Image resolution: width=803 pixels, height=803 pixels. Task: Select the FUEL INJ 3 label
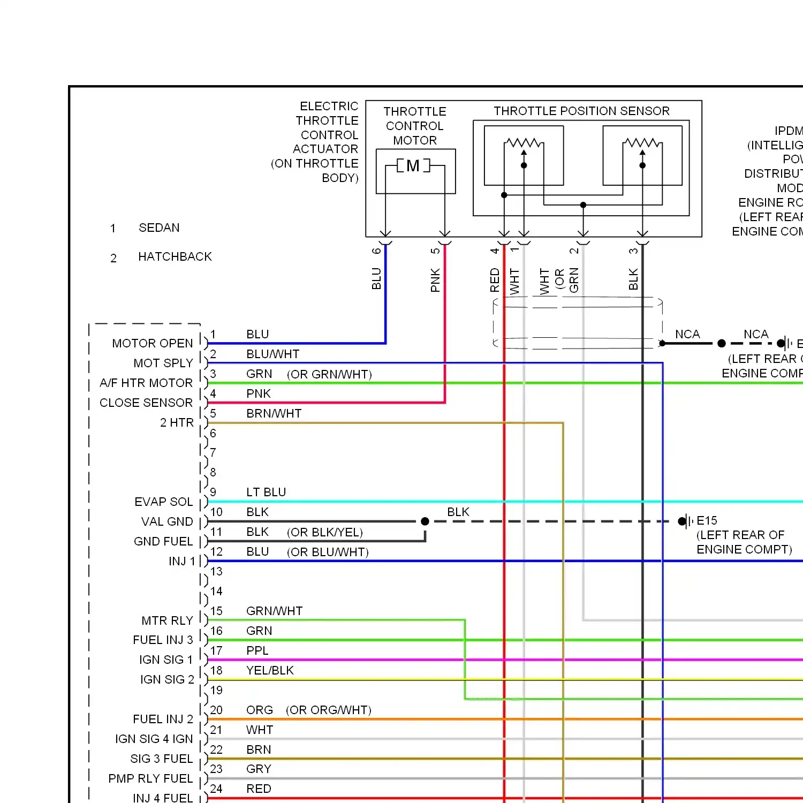pos(163,640)
